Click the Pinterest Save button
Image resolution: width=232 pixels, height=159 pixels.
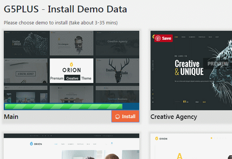[x=163, y=38]
